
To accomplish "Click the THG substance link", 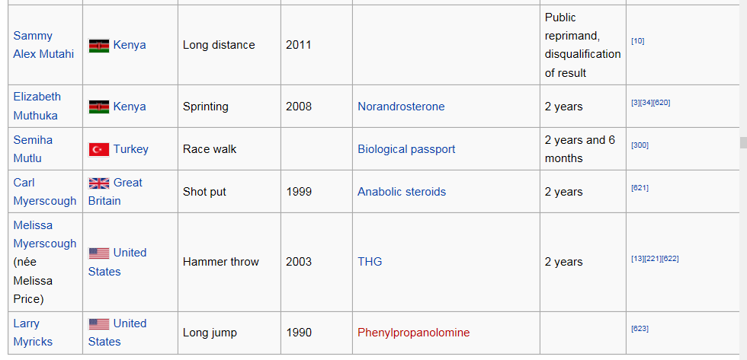I will pos(370,262).
